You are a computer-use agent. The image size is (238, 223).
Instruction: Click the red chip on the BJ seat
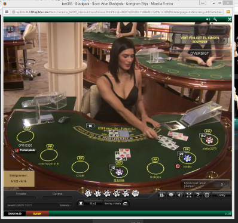tap(209, 140)
